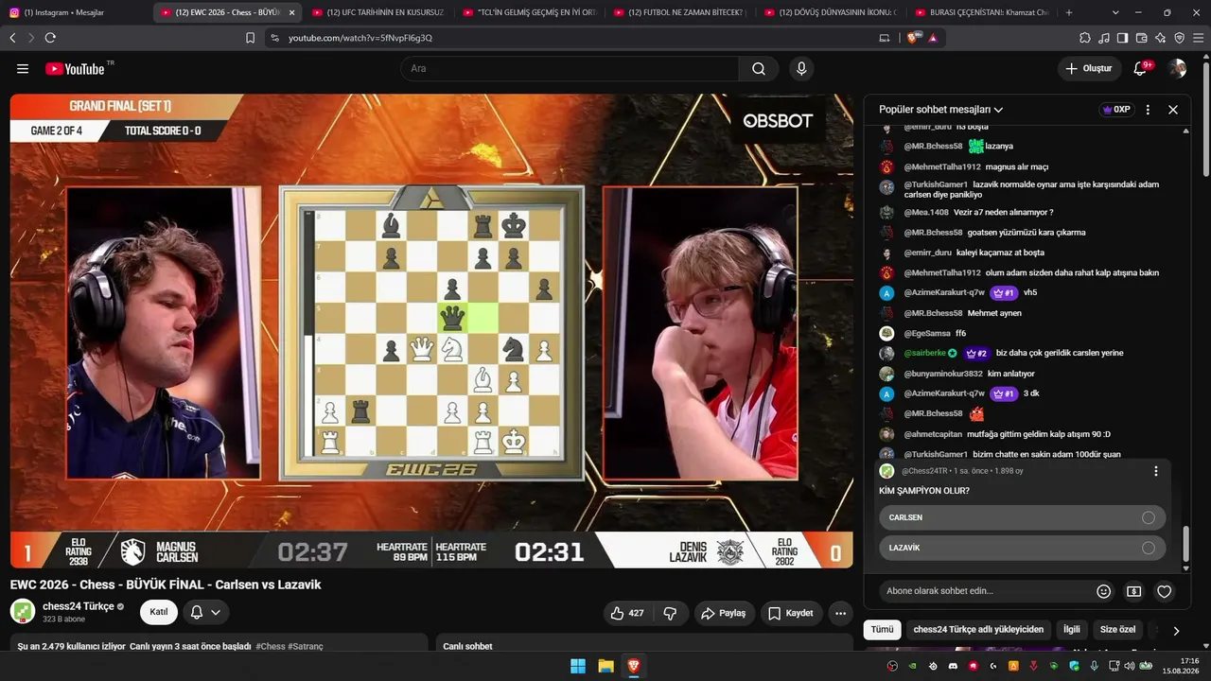The width and height of the screenshot is (1211, 681).
Task: Send a heart reaction in chat
Action: point(1165,591)
